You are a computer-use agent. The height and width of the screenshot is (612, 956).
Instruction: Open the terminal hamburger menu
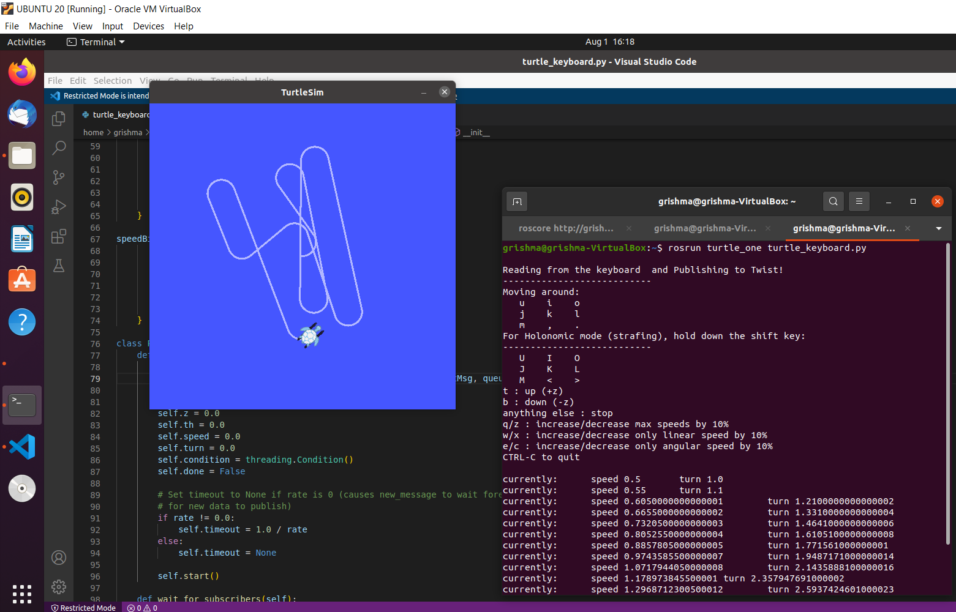point(859,201)
